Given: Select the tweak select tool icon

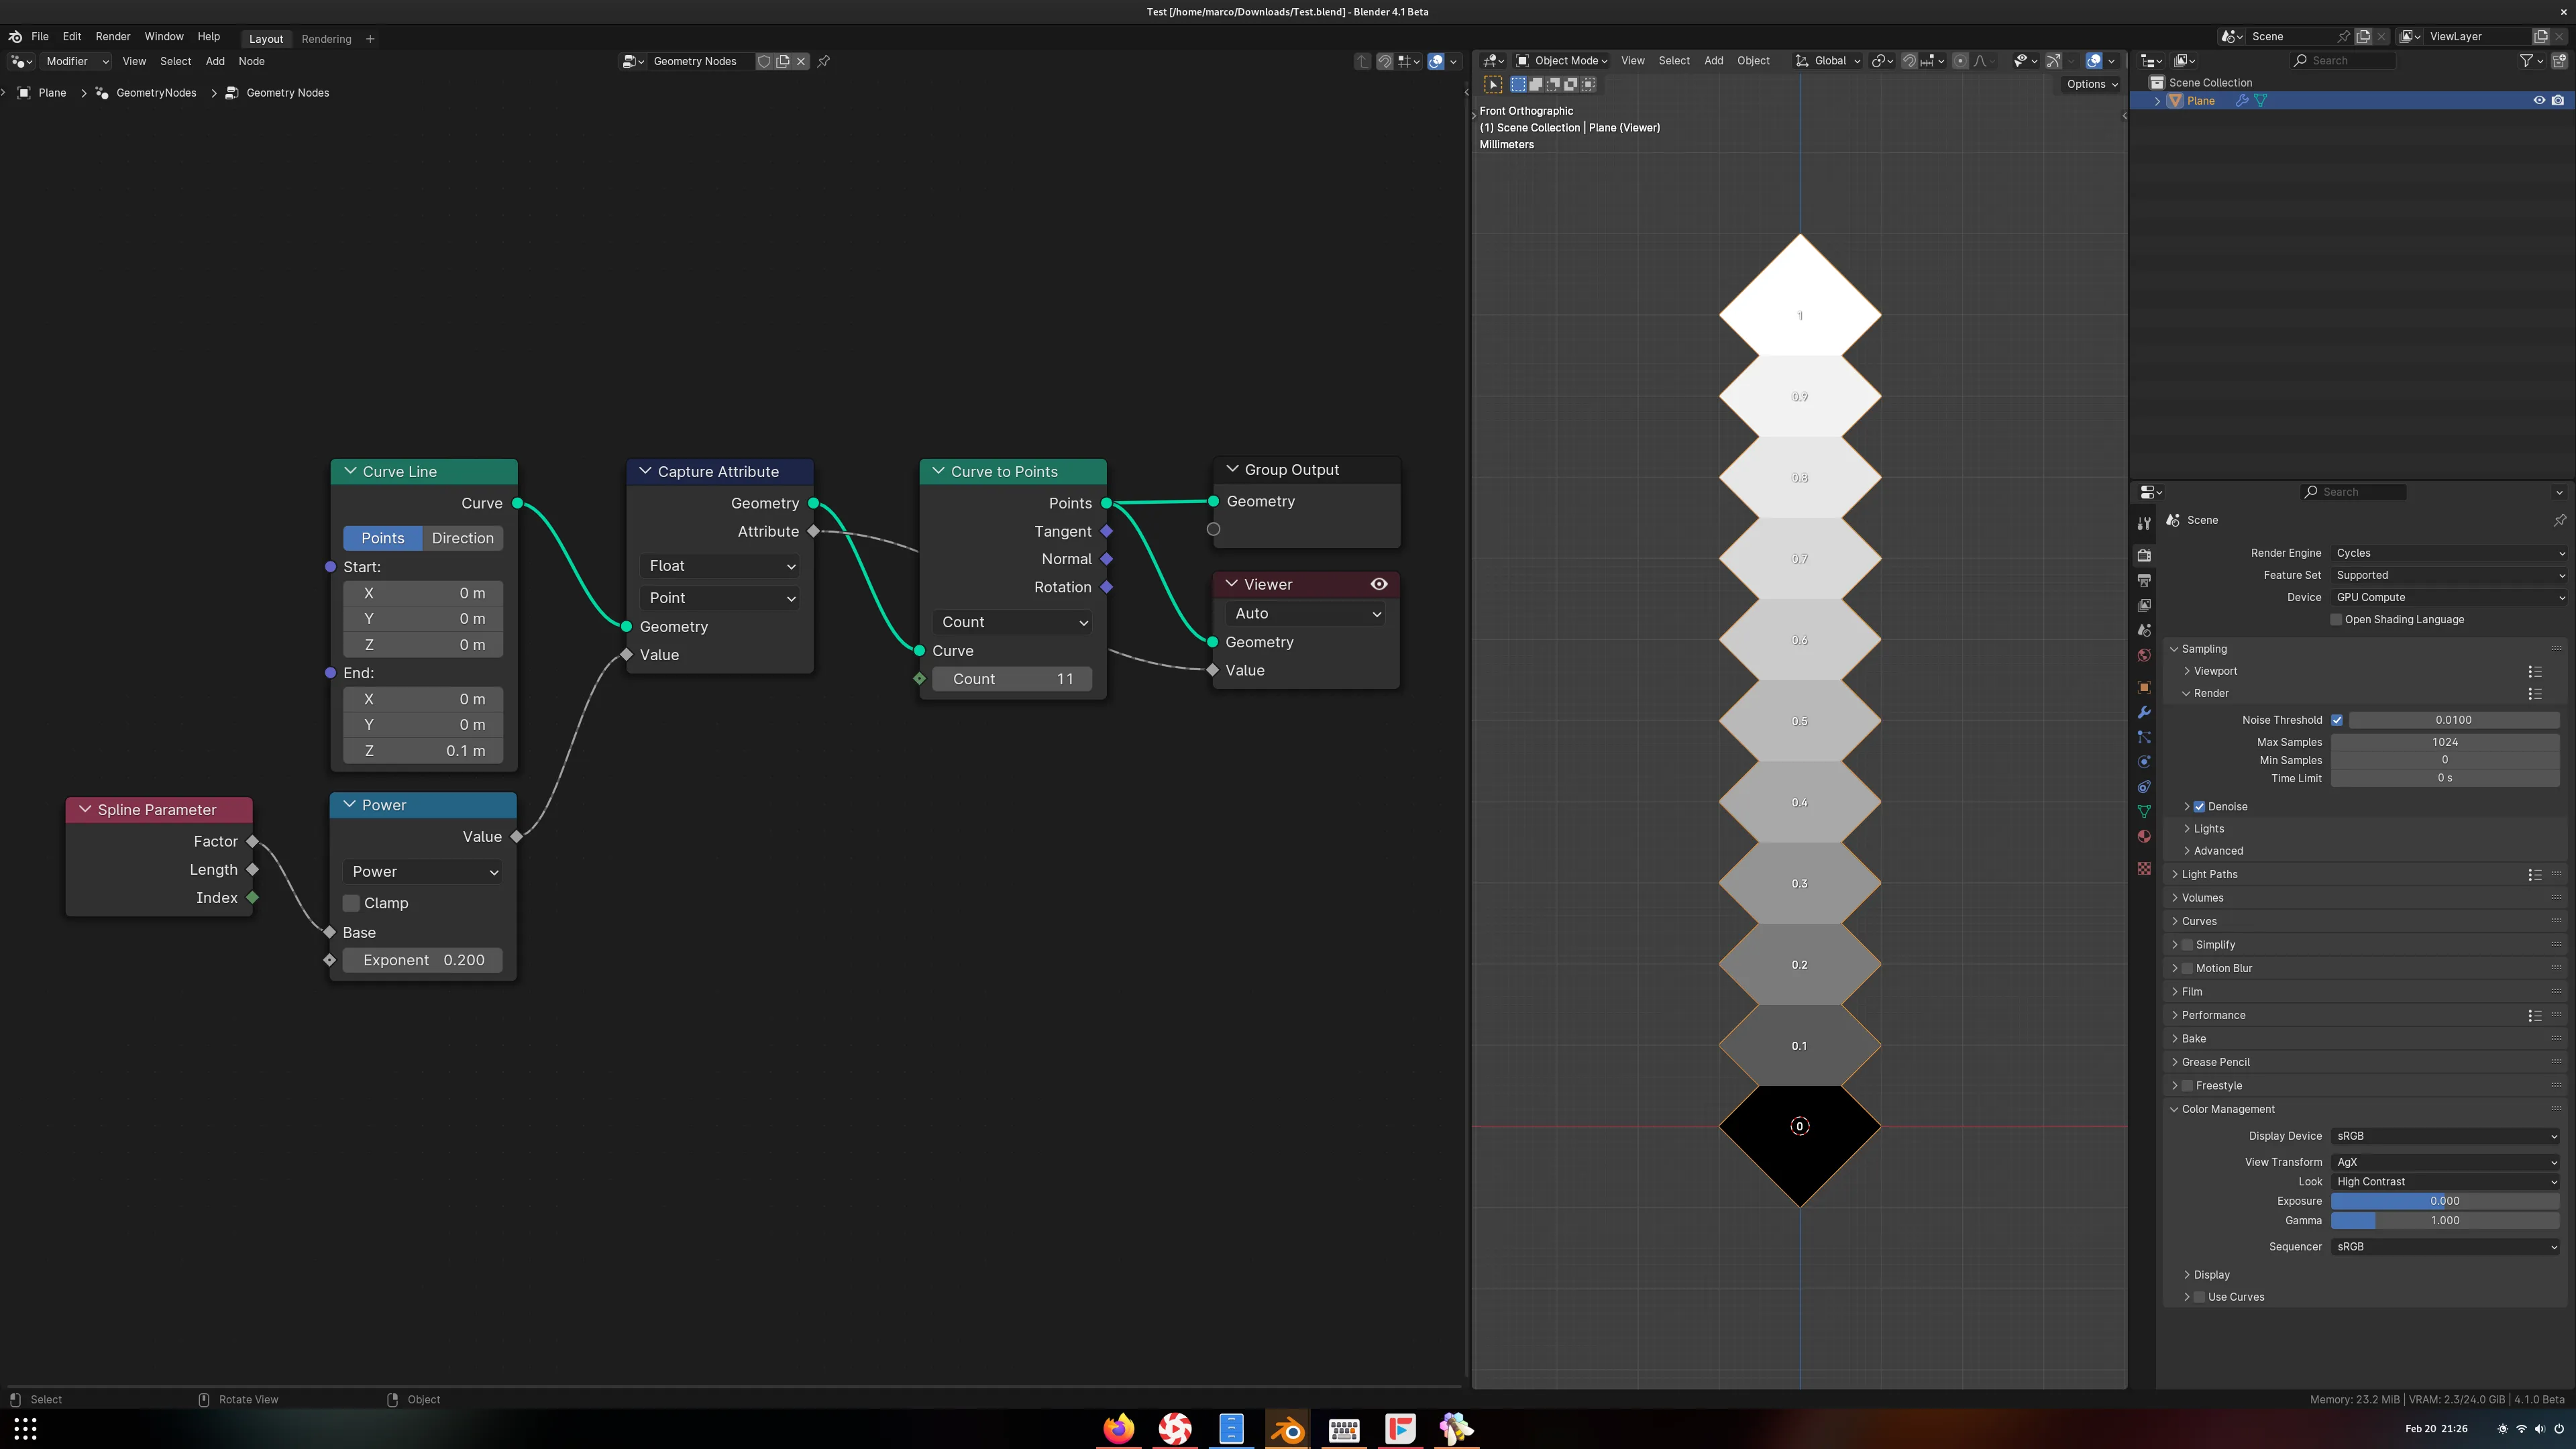Looking at the screenshot, I should tap(1493, 85).
